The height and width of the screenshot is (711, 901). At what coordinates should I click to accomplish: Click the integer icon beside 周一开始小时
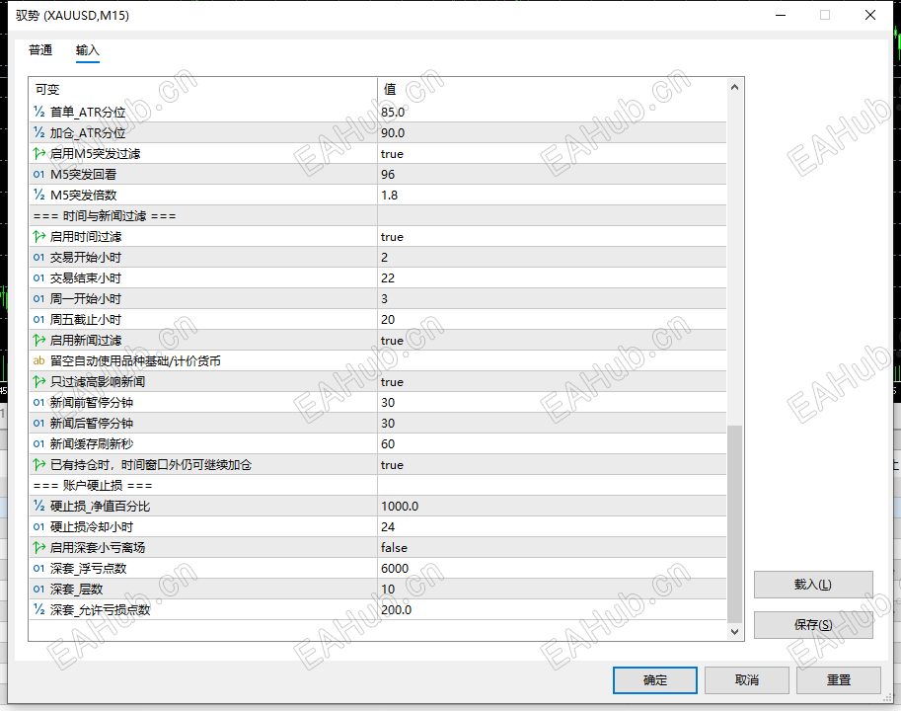(x=39, y=299)
